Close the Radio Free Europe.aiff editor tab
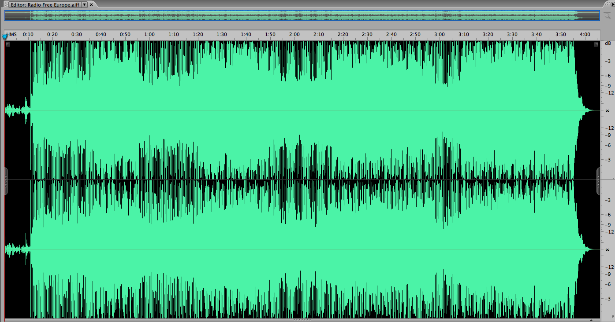 click(x=91, y=4)
